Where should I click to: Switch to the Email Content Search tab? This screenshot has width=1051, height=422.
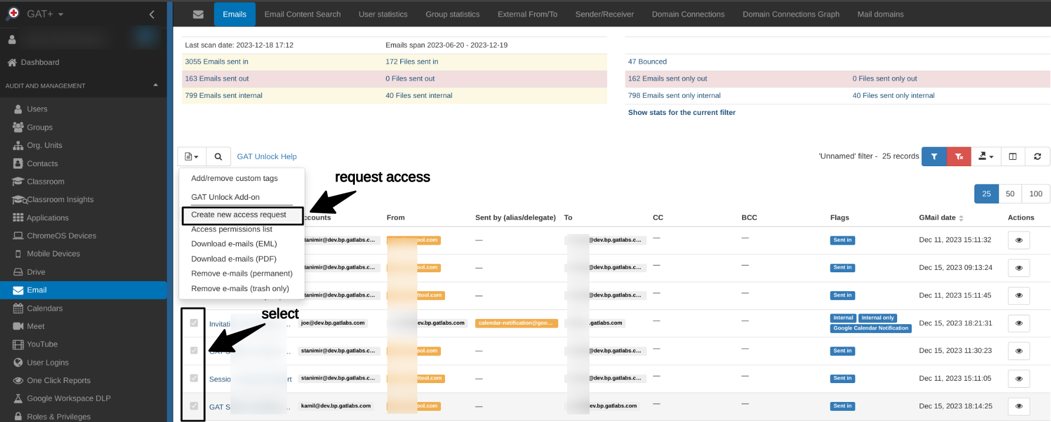(x=302, y=14)
